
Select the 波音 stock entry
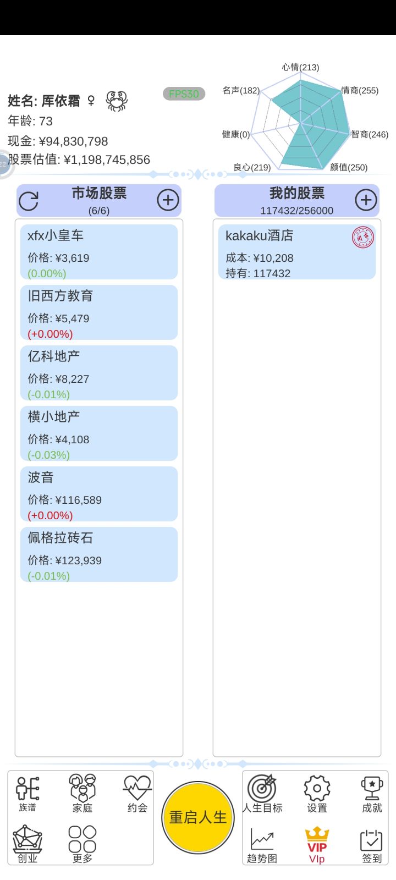[x=99, y=494]
